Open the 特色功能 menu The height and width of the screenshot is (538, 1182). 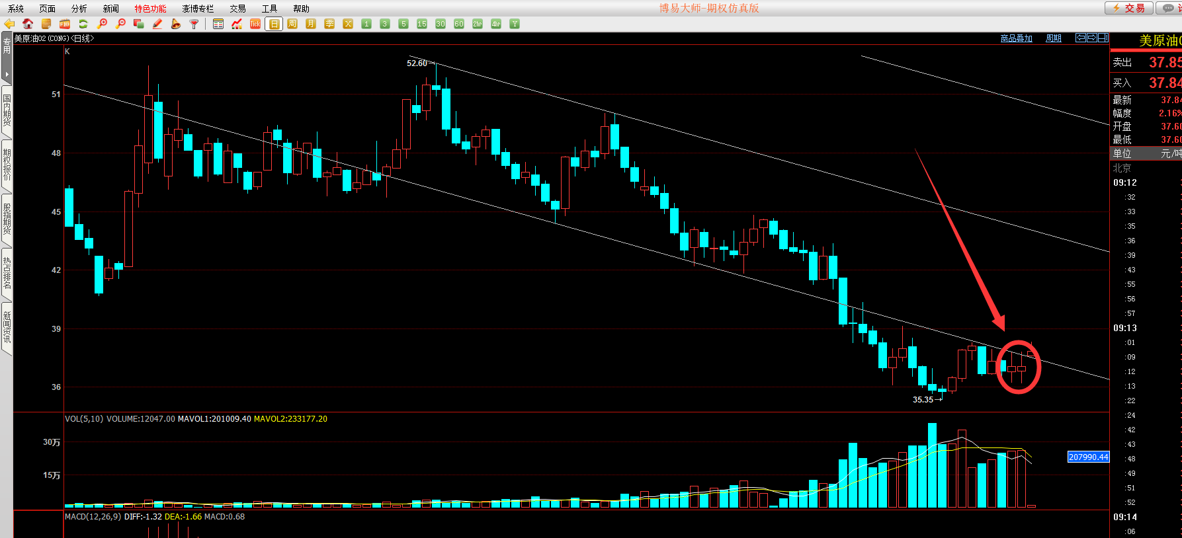tap(150, 9)
